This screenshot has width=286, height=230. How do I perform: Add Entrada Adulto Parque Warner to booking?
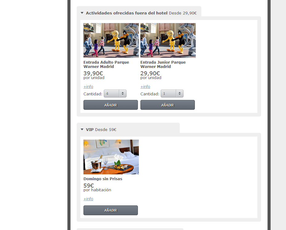(111, 105)
